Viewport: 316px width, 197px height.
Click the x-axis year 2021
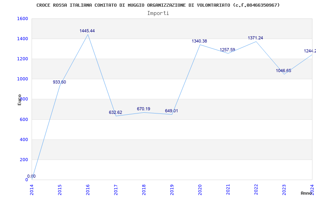click(228, 190)
